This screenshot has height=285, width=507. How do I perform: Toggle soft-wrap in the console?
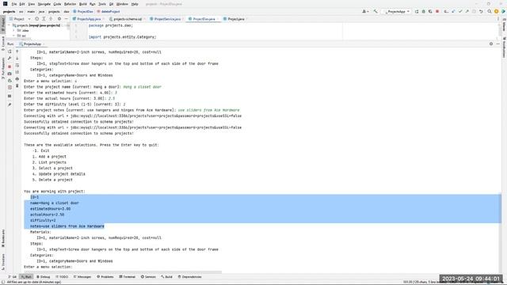point(17,65)
